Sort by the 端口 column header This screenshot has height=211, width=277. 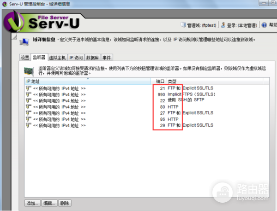point(159,81)
